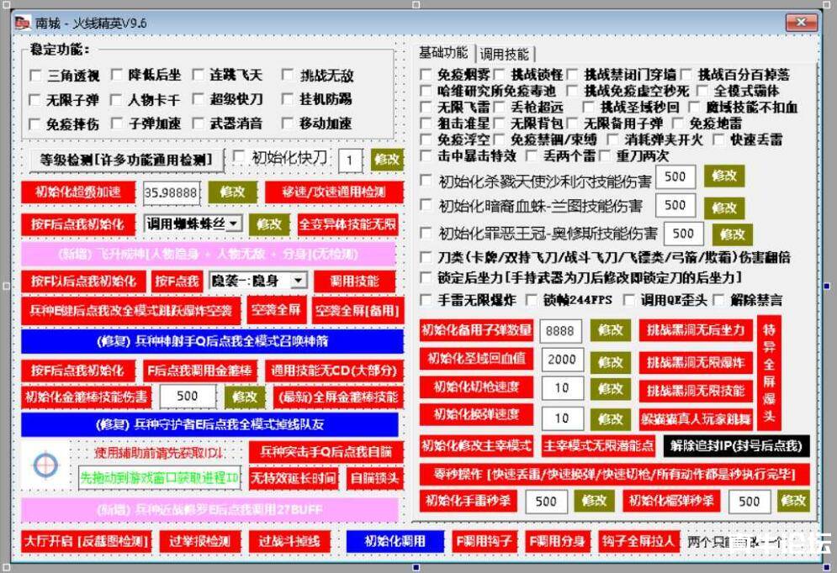837x573 pixels.
Task: Click the 初始化超级加速 button
Action: coord(77,192)
